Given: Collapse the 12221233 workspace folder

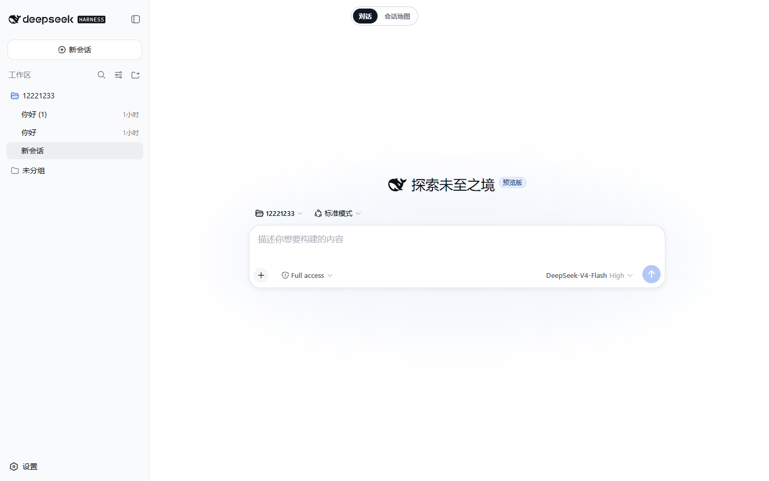Looking at the screenshot, I should click(75, 96).
